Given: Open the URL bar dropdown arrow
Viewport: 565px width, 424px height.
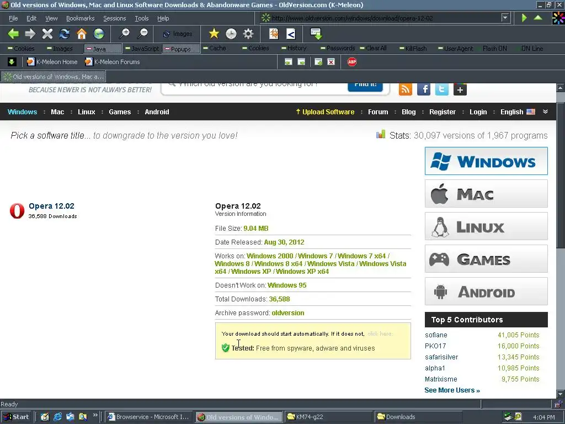Looking at the screenshot, I should click(505, 18).
